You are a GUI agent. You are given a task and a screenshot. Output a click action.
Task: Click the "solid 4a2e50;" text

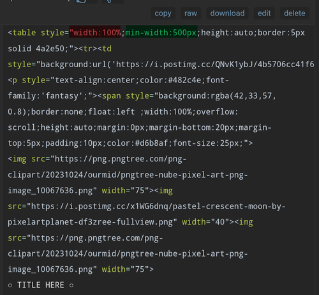click(x=38, y=49)
